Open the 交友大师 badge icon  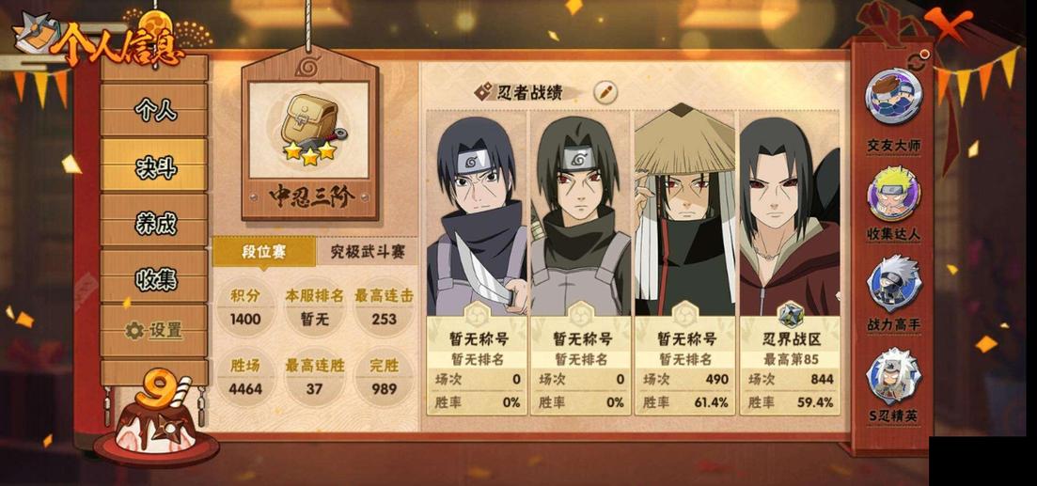point(893,97)
